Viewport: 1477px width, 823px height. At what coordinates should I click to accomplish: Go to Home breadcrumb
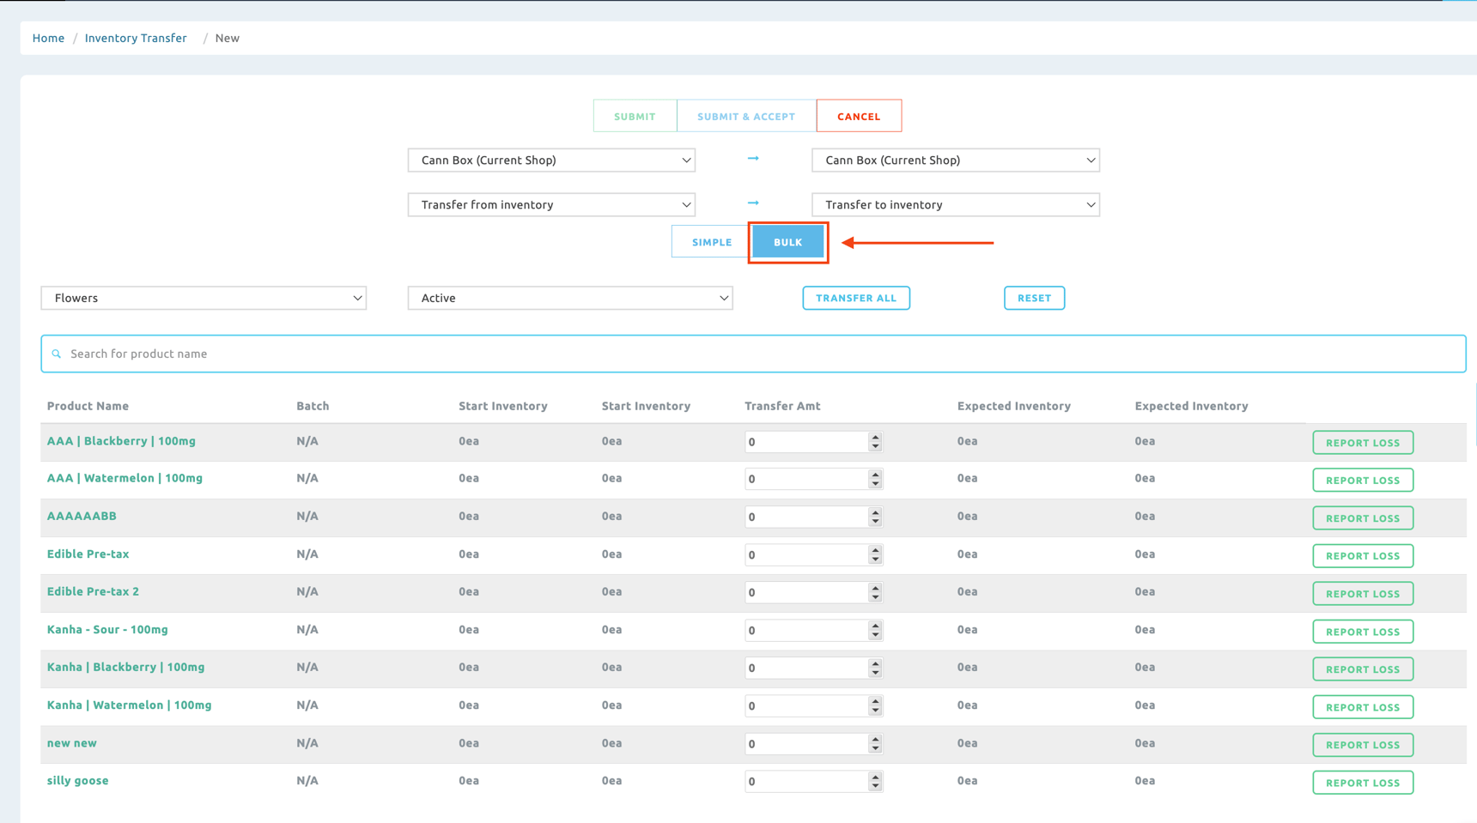pos(48,38)
